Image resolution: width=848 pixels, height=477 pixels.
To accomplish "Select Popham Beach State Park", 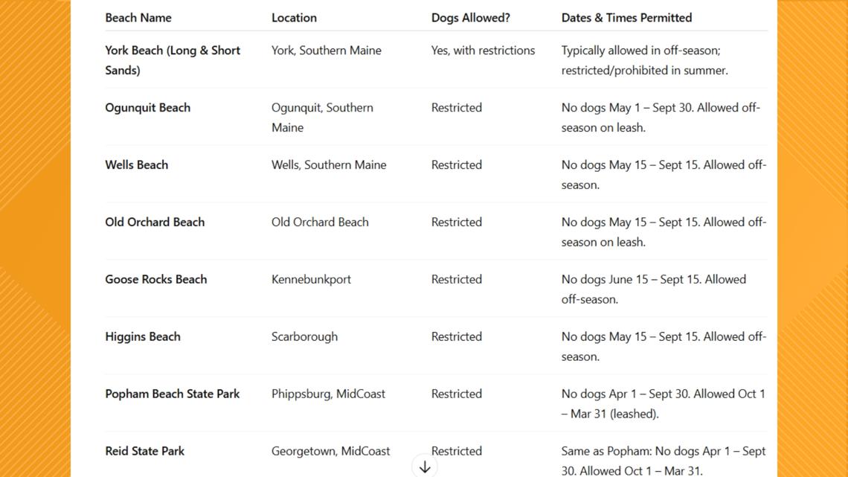I will point(172,394).
